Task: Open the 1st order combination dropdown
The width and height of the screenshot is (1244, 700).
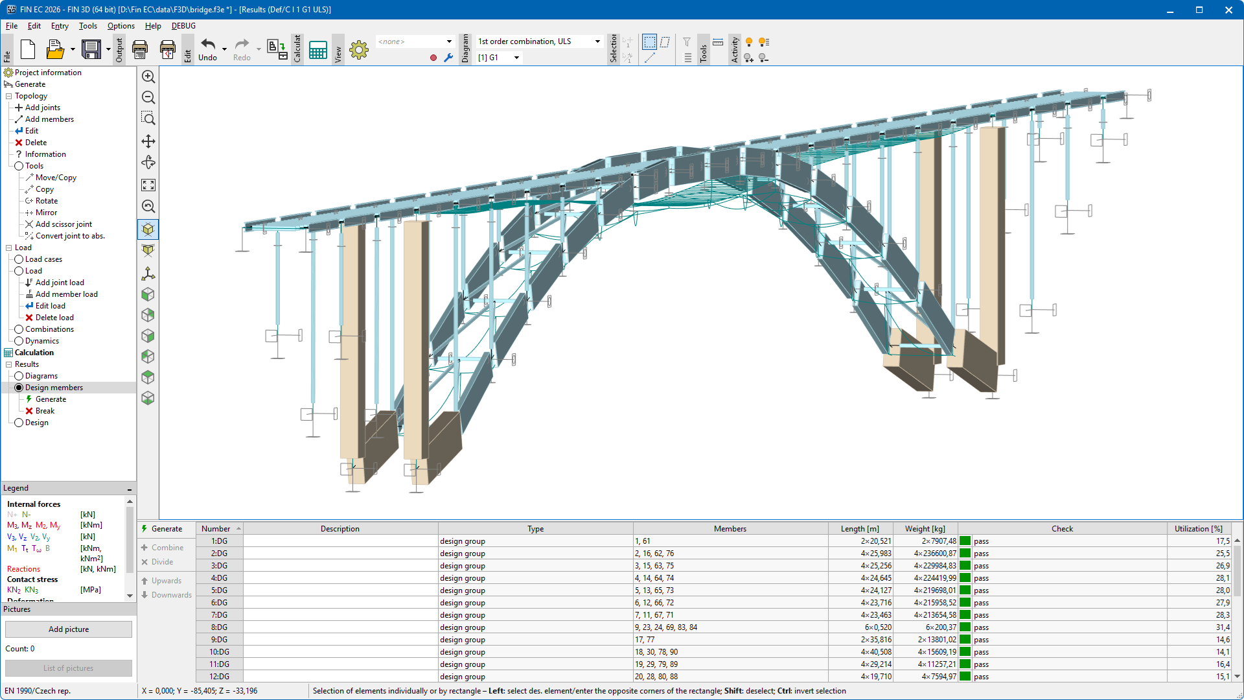Action: point(597,41)
